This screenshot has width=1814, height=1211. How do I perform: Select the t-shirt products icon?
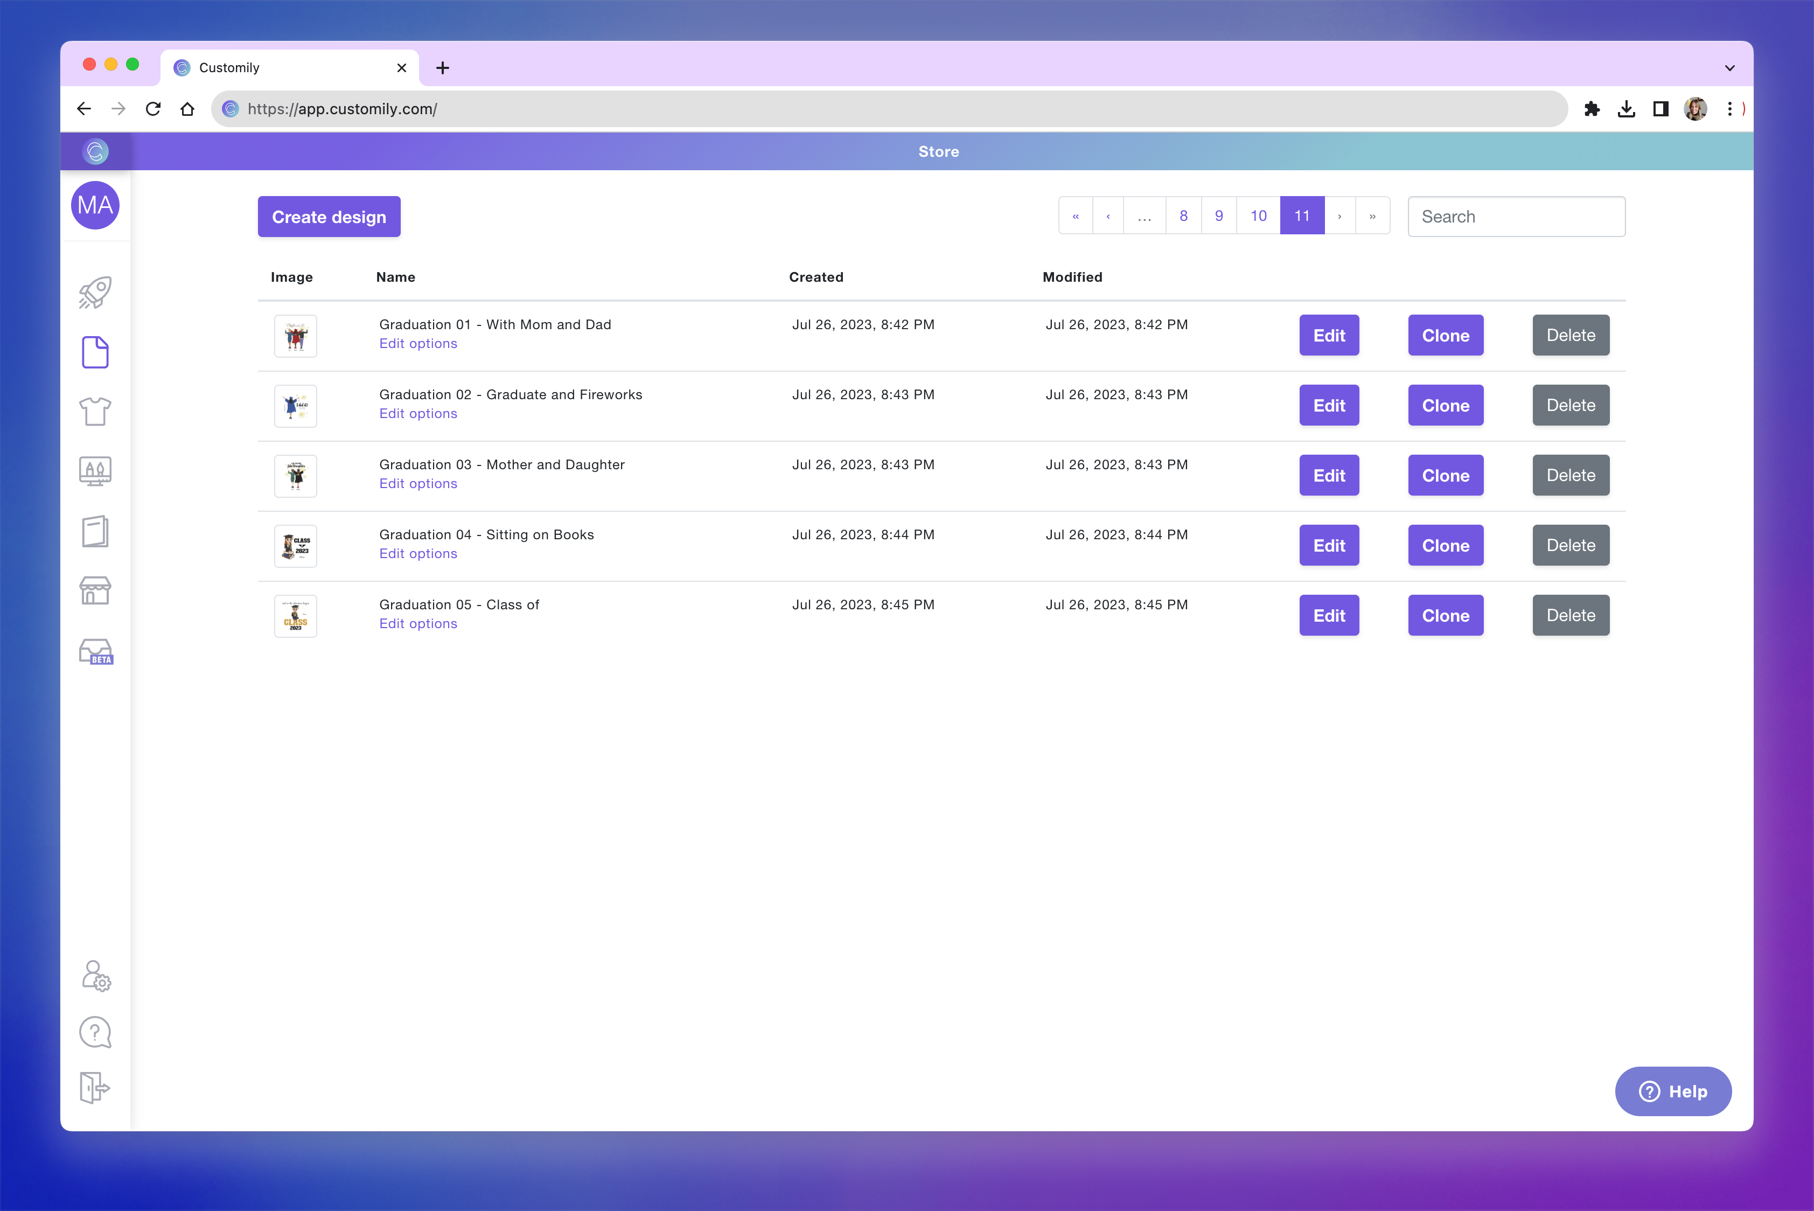pos(95,411)
